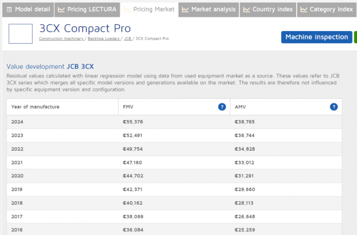Select AMV value €28,113
357x235 pixels.
tap(244, 203)
